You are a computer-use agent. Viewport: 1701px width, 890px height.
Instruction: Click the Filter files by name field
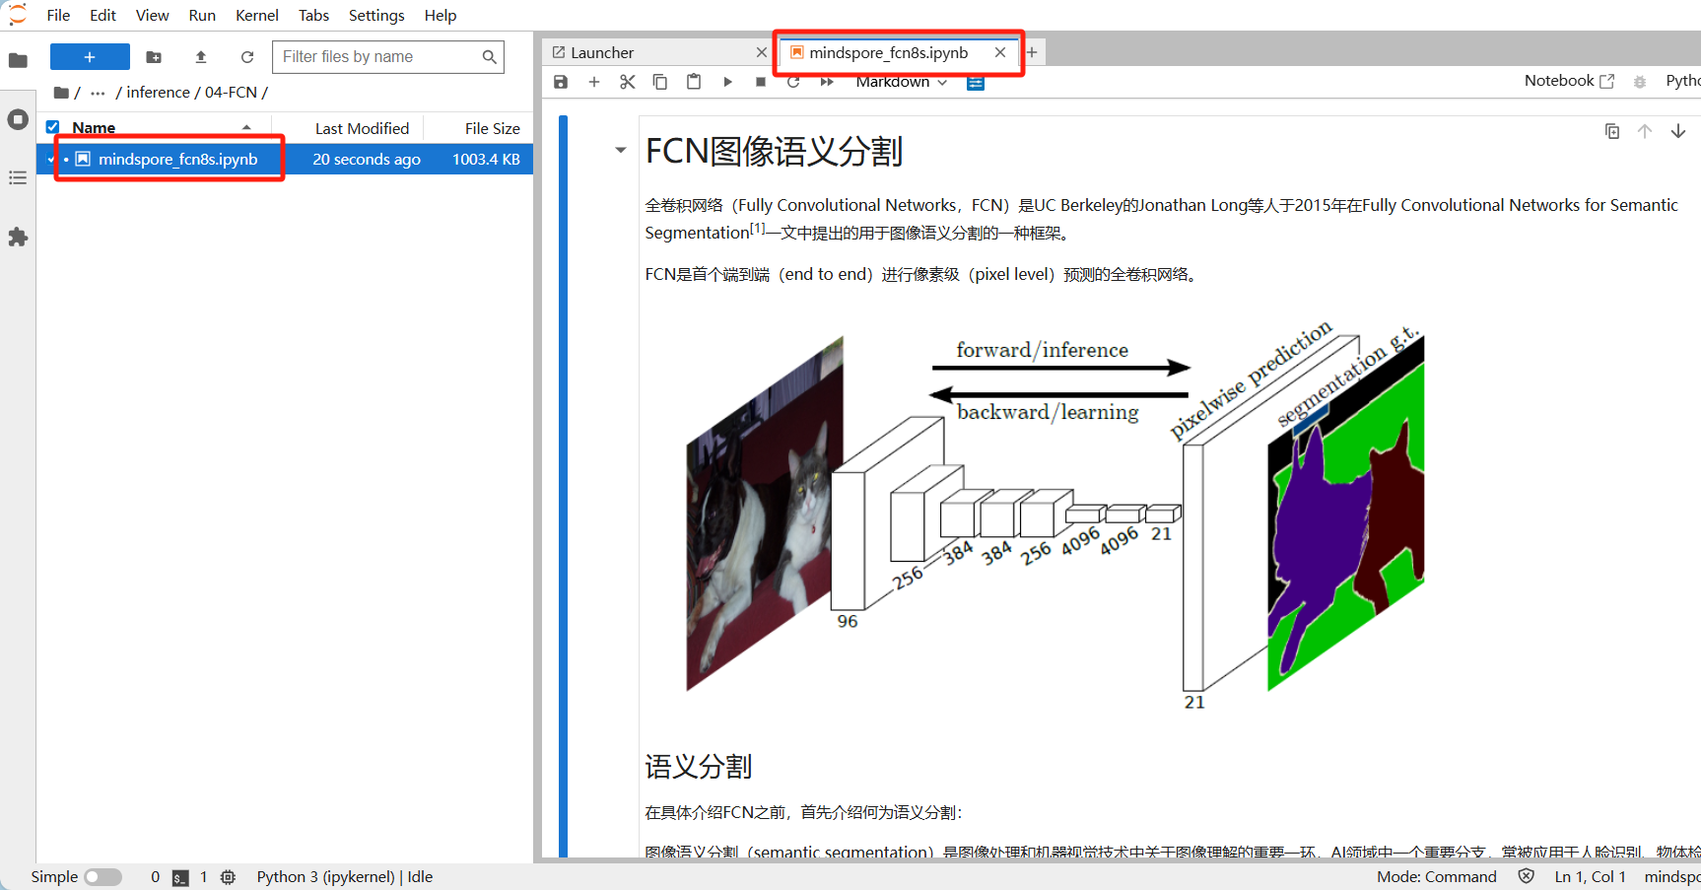[377, 57]
